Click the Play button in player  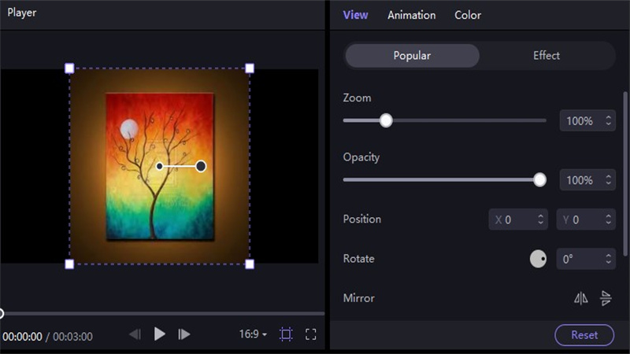pos(160,334)
